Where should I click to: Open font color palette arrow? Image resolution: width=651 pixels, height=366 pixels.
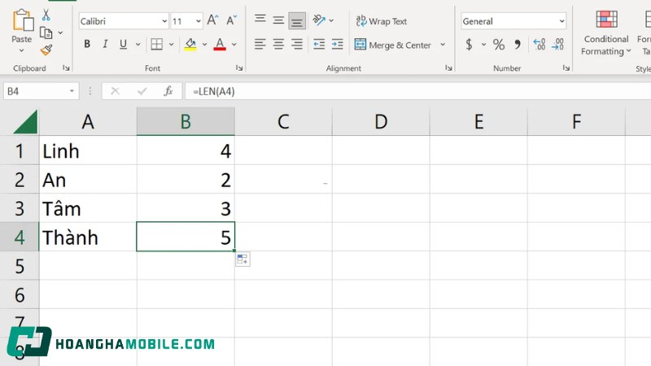[234, 44]
